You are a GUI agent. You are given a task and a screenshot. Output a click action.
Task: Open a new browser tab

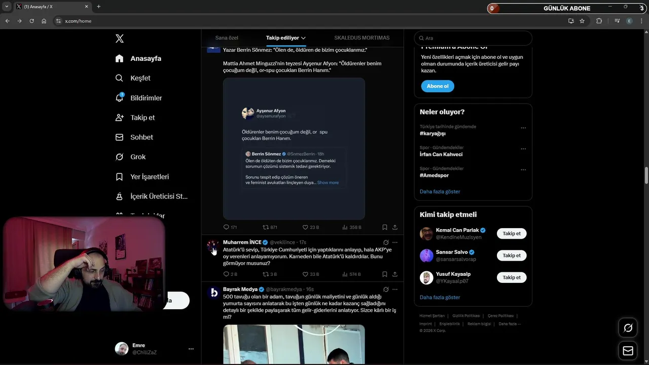click(x=98, y=7)
